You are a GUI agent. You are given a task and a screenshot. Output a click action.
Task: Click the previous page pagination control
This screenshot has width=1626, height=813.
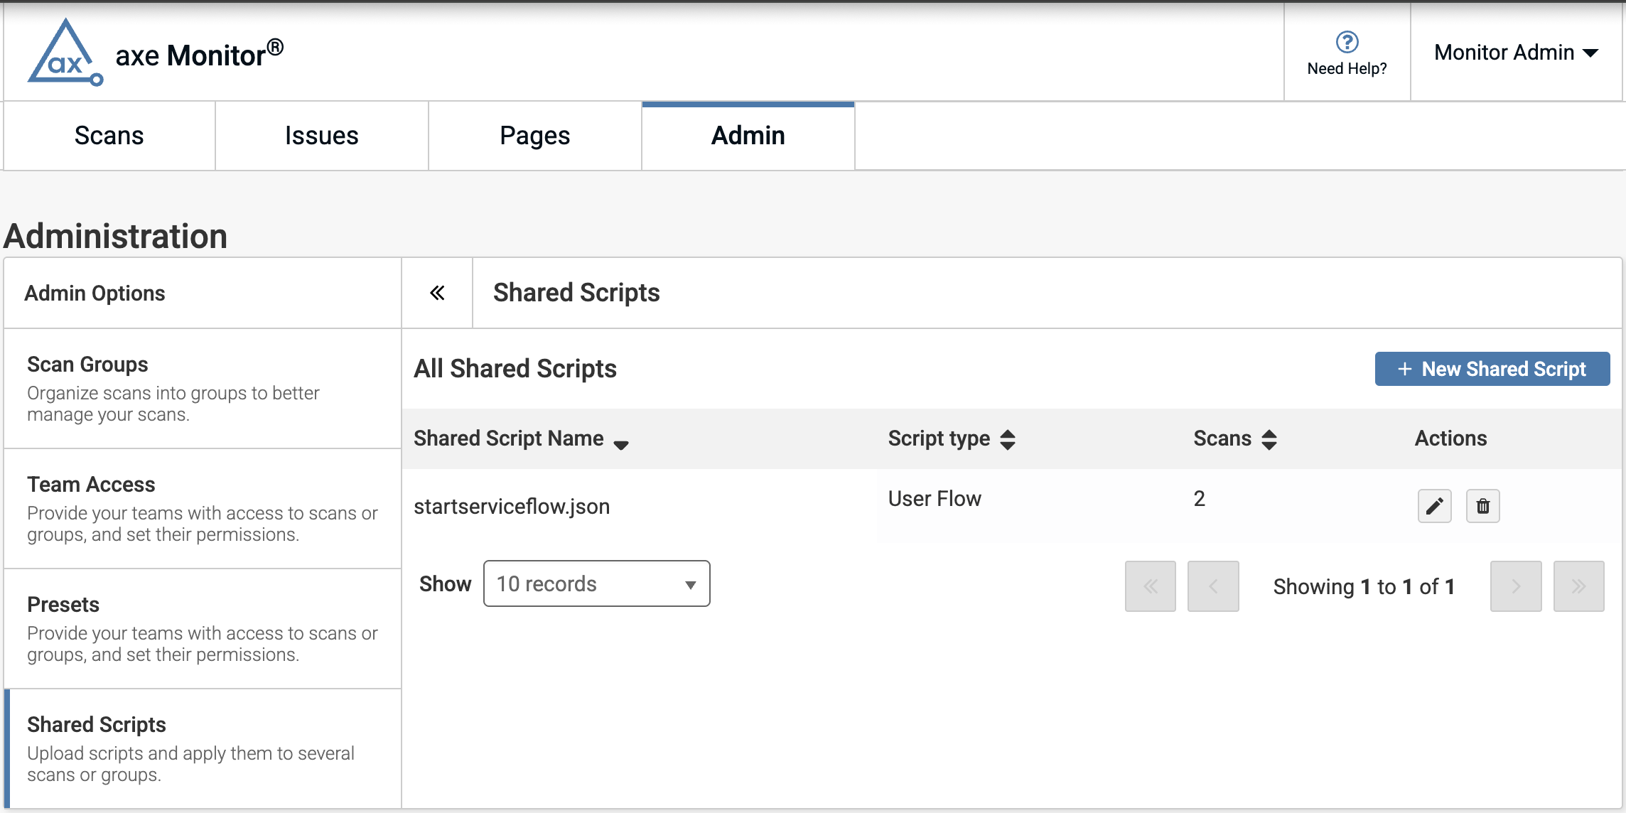pyautogui.click(x=1213, y=586)
